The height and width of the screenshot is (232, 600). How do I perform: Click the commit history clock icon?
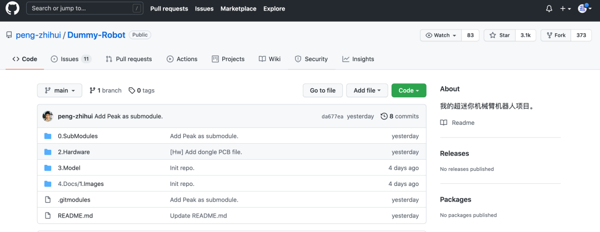[384, 117]
